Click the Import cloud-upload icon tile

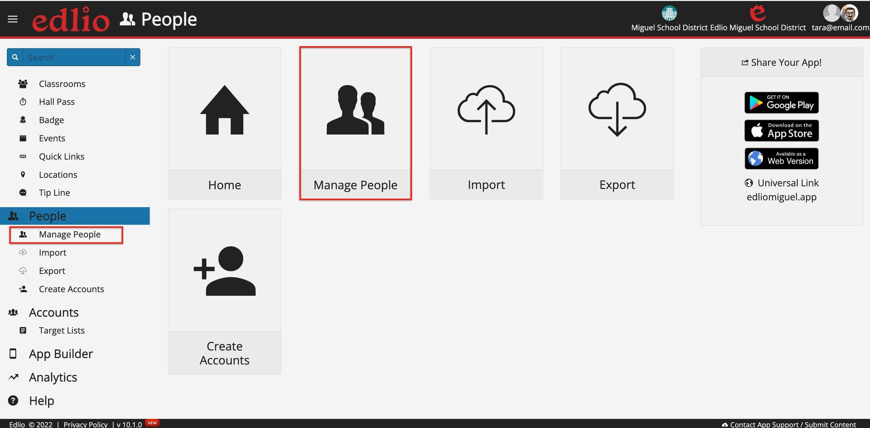point(486,109)
